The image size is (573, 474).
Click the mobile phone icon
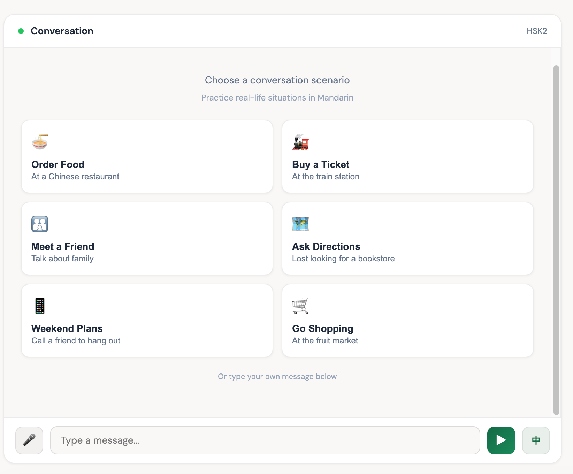pos(40,306)
